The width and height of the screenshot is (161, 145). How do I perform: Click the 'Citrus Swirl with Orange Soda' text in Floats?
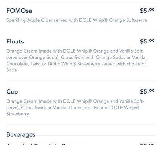tap(92, 57)
